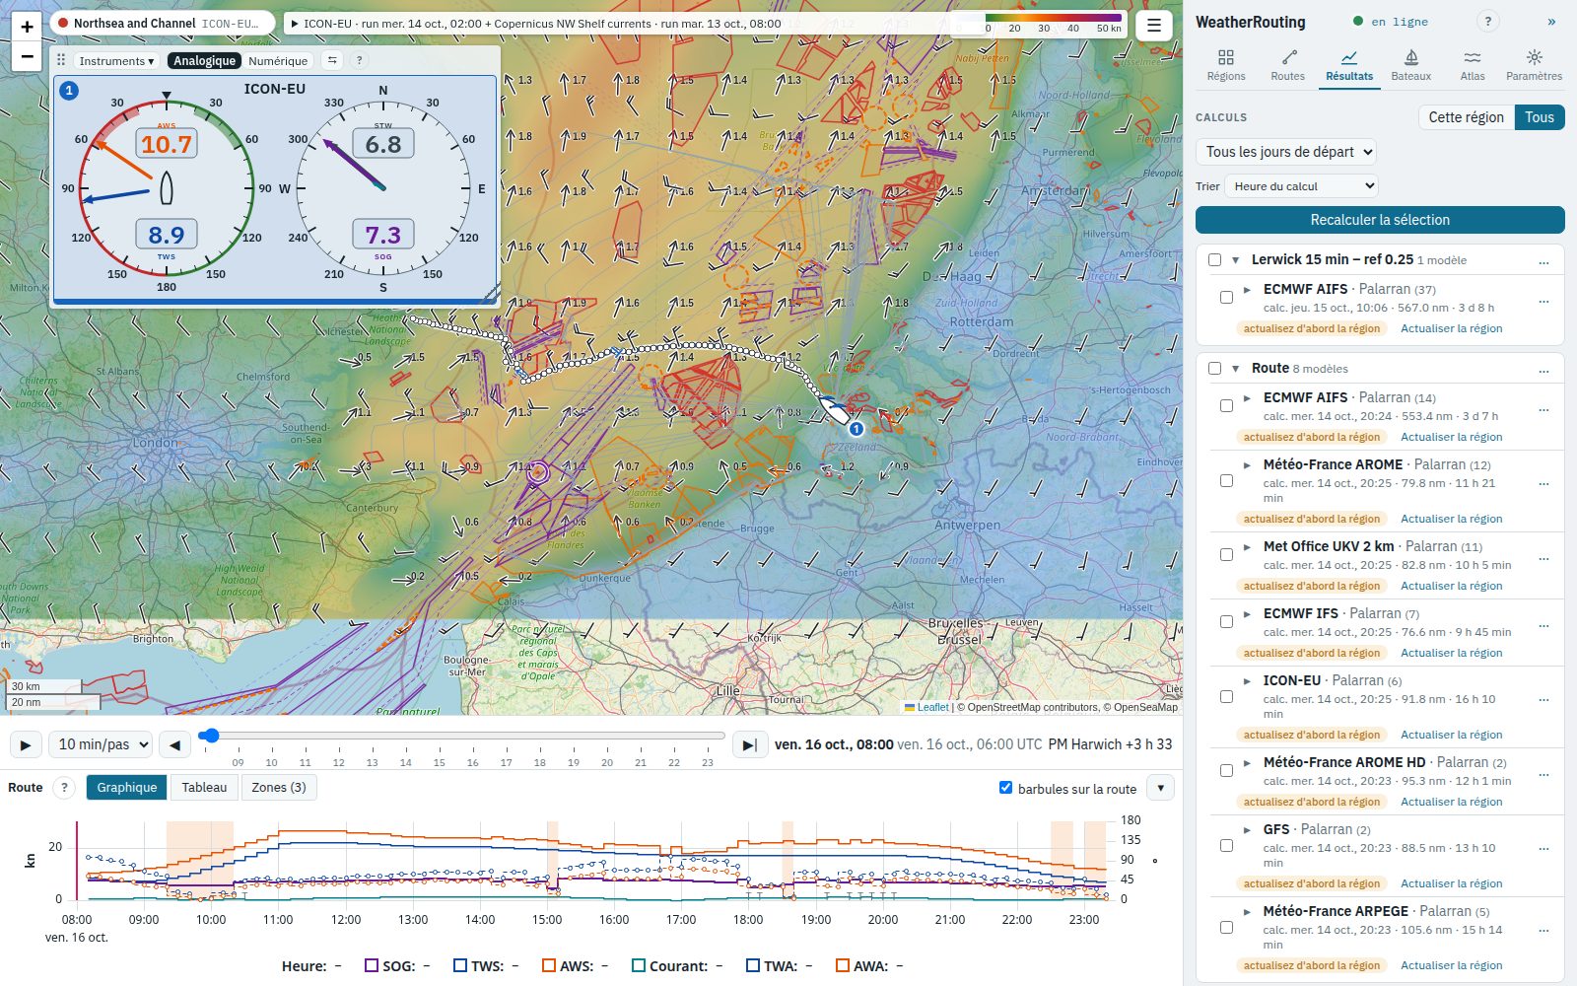Jump to end of timeline

[749, 744]
